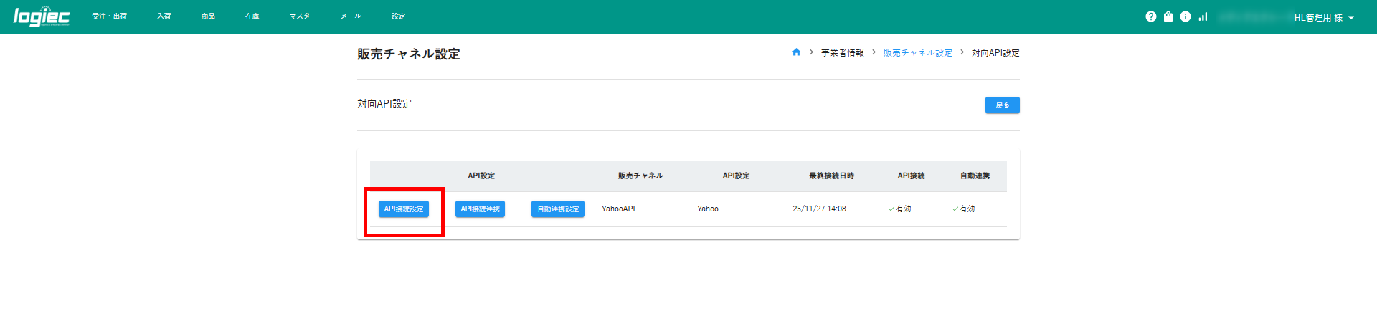Open the 受注・出荷 menu
1377x329 pixels.
109,16
